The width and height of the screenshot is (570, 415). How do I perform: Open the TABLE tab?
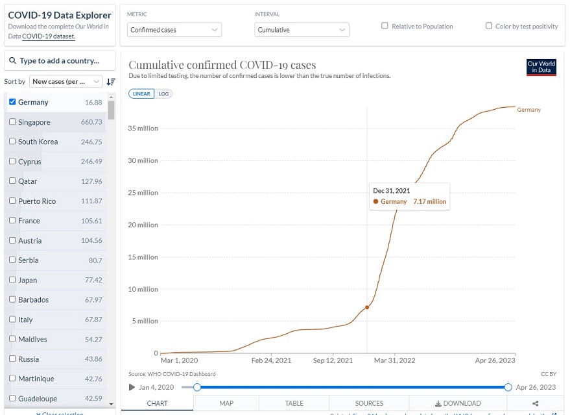click(294, 403)
